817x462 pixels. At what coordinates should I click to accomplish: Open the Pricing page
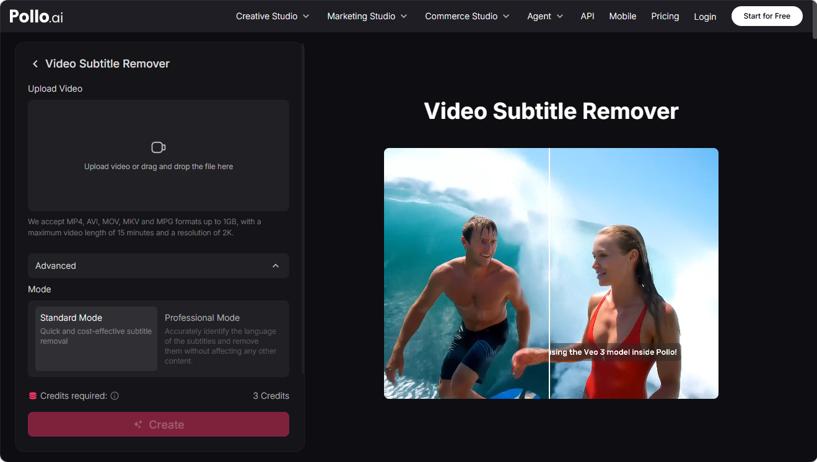[665, 16]
